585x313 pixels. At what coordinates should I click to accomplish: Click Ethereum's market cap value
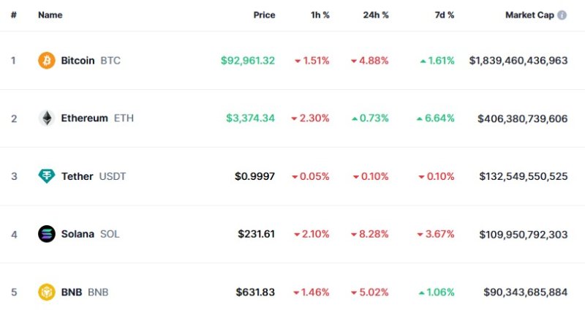tap(522, 118)
